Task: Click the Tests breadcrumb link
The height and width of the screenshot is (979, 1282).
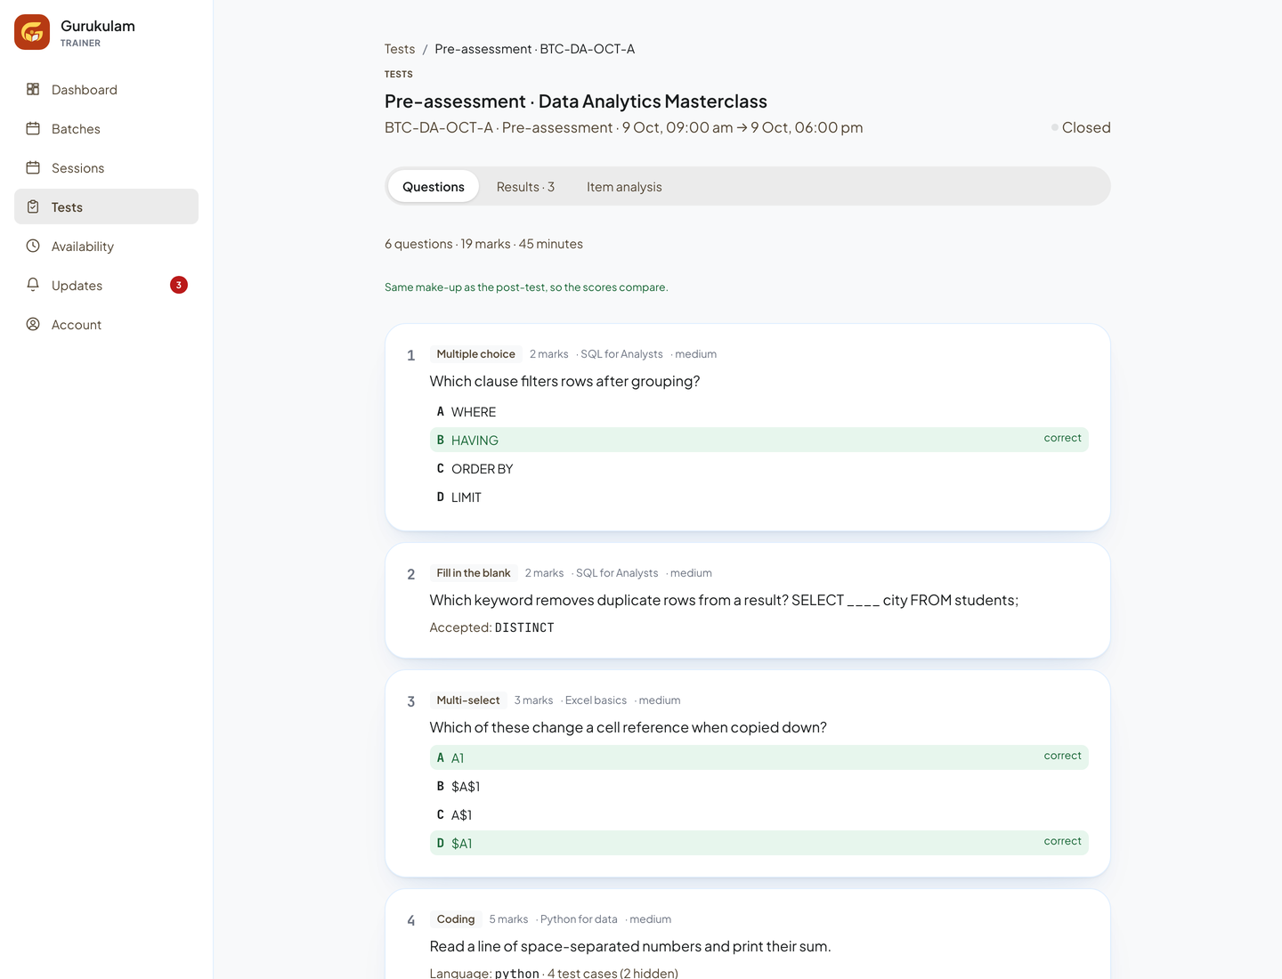Action: 400,49
